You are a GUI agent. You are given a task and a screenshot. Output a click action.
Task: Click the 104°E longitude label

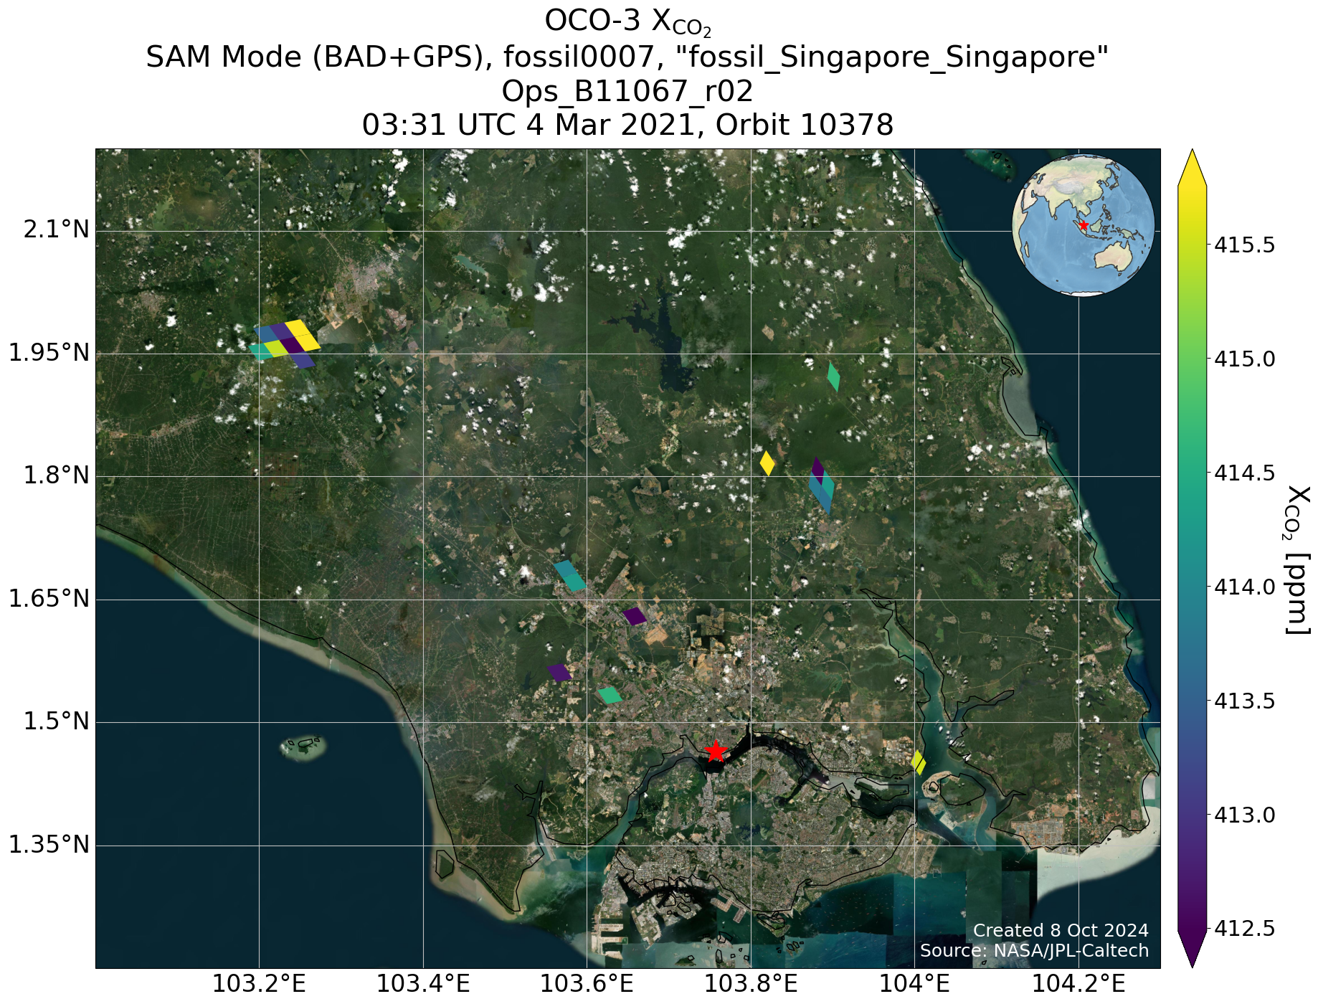click(914, 983)
